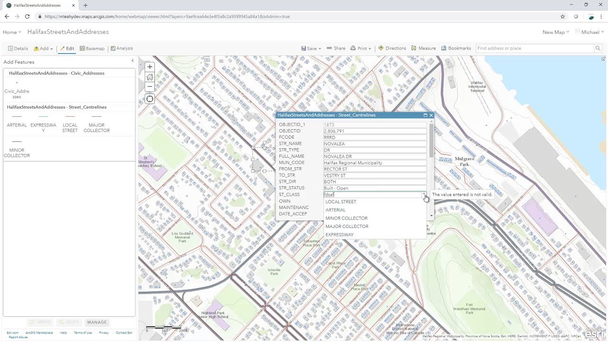
Task: Maximize the Street_Centrelines popup
Action: (426, 115)
